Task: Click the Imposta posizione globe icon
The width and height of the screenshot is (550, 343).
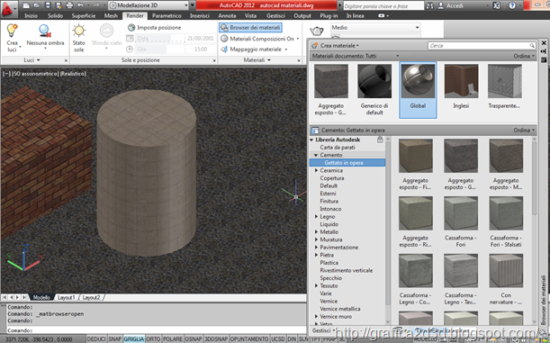Action: pos(131,27)
